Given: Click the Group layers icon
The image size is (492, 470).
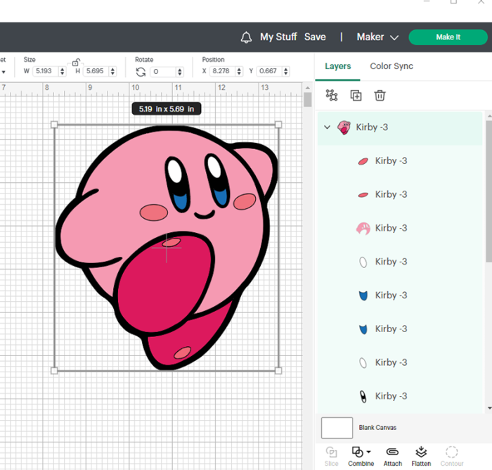Looking at the screenshot, I should click(x=332, y=95).
